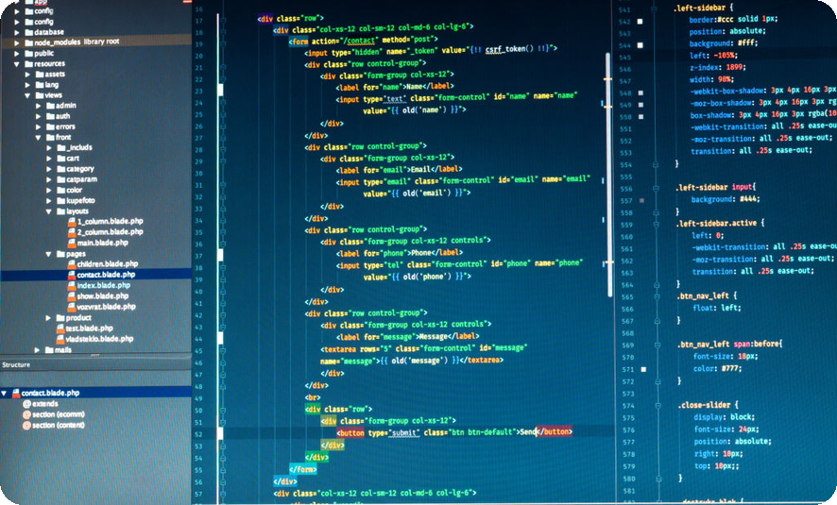
Task: Click the assets folder icon
Action: click(40, 75)
